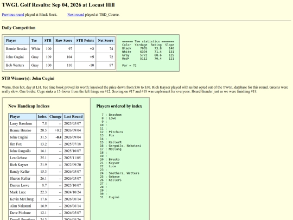Click Bernie Brusko's raw score 97
Screen dimensions: 293x220
(x=70, y=49)
